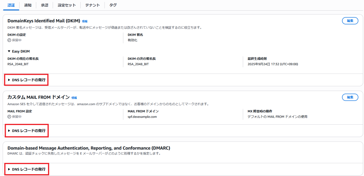
Task: Go to the テナント tab
Action: tap(92, 5)
